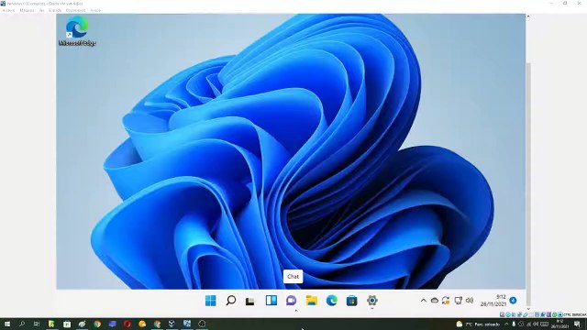Screen dimensions: 587x330
Task: Open the Máquina menu in VirtualBox
Action: [27, 10]
